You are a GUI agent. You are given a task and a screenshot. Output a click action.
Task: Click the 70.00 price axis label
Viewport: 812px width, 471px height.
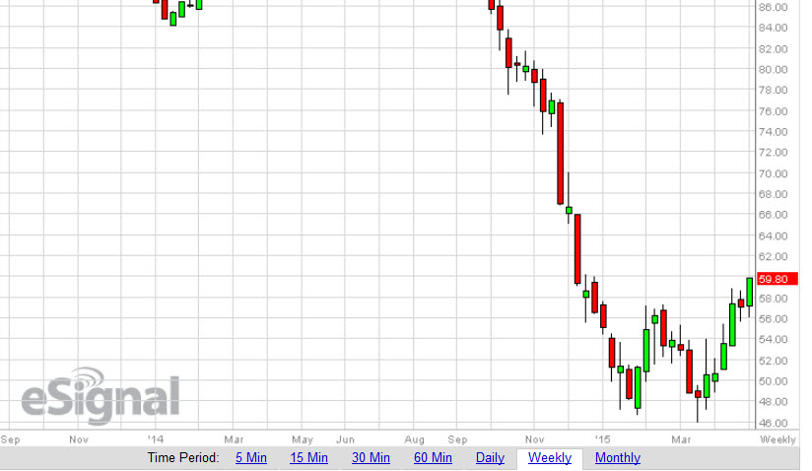(773, 173)
